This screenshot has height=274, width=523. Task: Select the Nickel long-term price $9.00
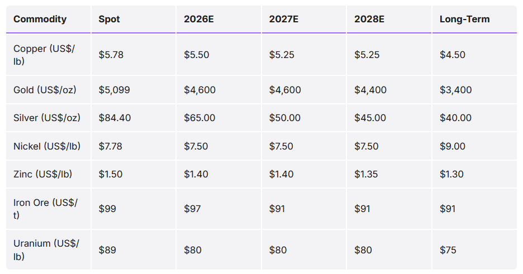[451, 146]
